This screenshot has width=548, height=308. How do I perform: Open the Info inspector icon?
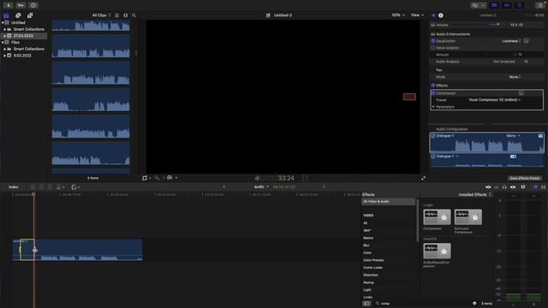441,15
